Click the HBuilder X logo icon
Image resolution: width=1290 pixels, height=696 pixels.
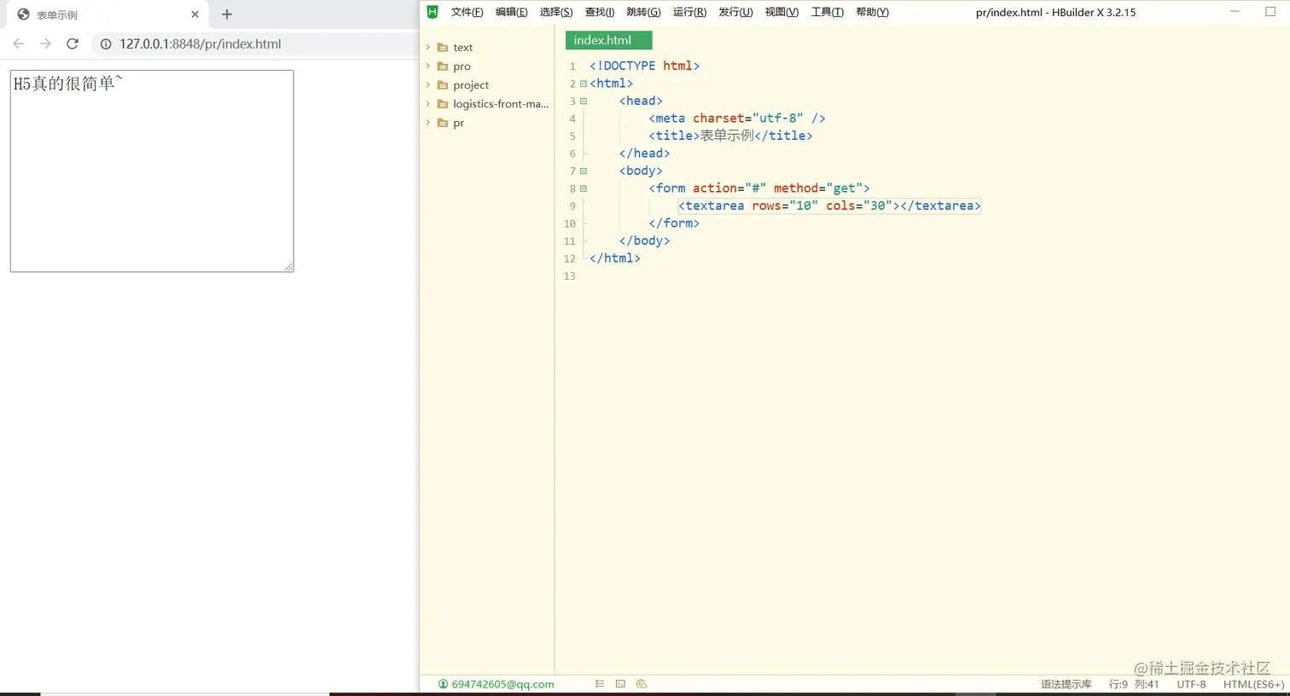(433, 12)
